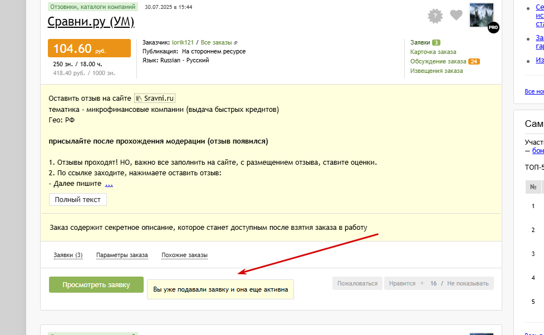Click the date 30.07.2025 в 15:44
This screenshot has width=544, height=335.
(x=168, y=7)
